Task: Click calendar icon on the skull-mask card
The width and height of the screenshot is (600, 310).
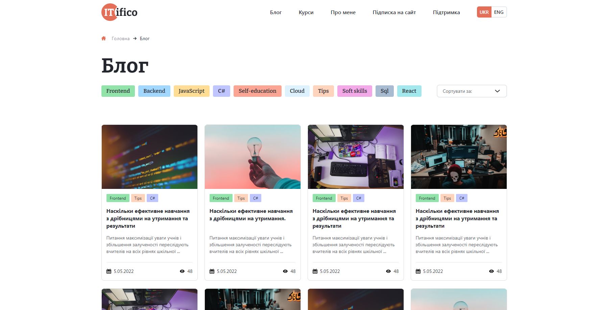Action: click(x=418, y=271)
